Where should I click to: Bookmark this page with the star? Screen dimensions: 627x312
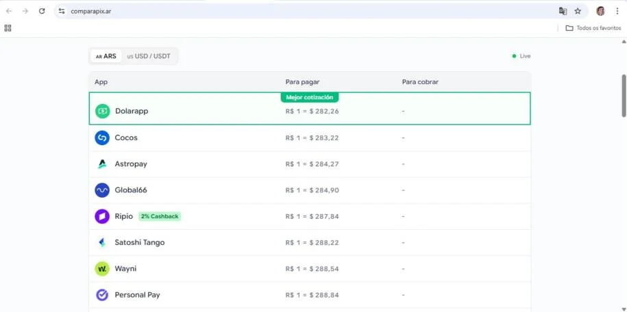[578, 11]
